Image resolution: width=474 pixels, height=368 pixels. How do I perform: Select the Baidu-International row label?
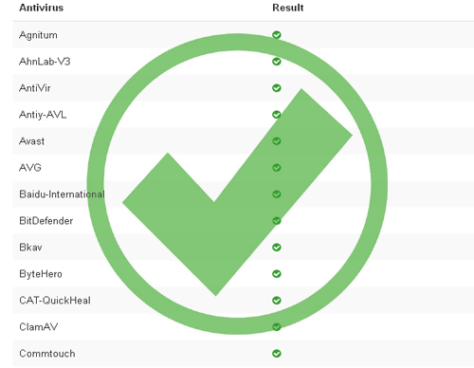tap(62, 194)
